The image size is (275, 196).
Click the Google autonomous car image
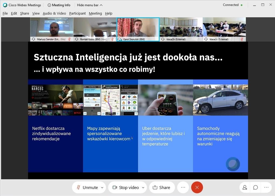point(221,100)
